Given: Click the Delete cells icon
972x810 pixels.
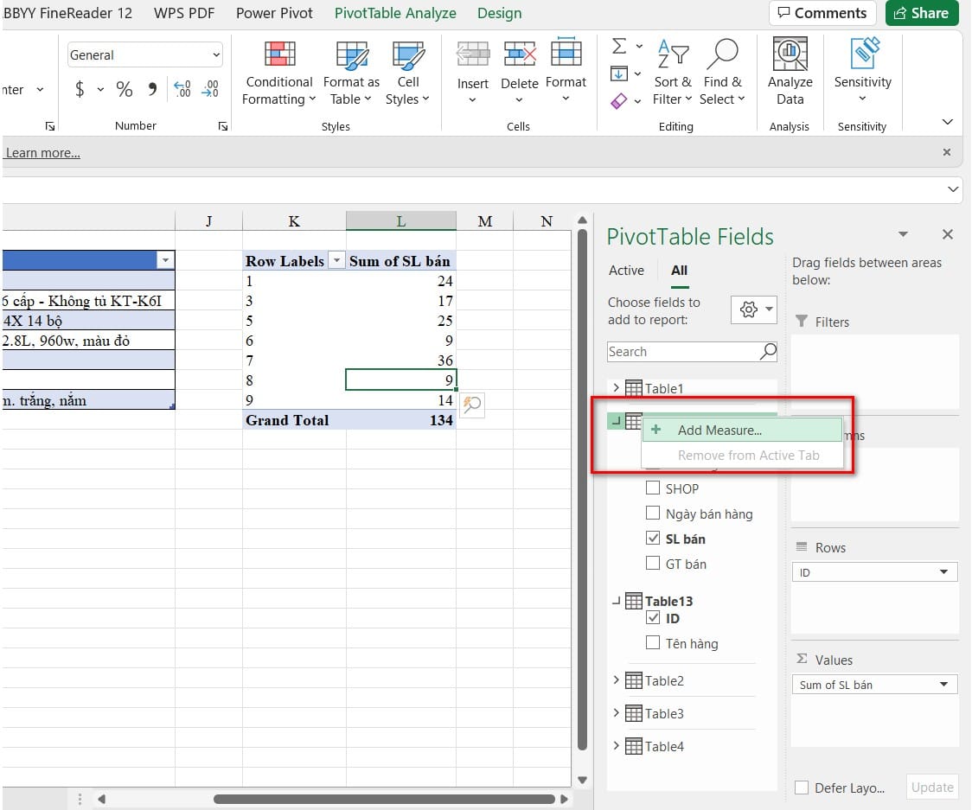Looking at the screenshot, I should tap(520, 54).
